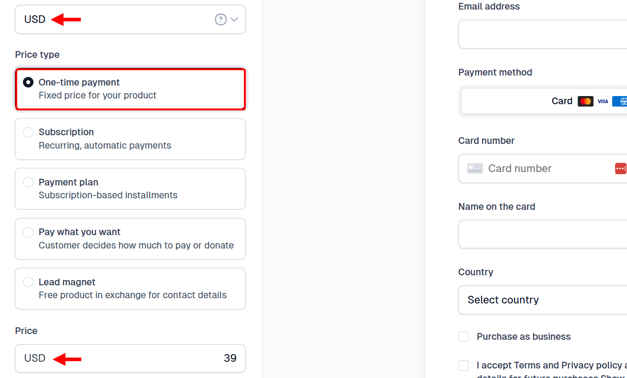
Task: Expand the USD currency dropdown at the top
Action: (234, 20)
